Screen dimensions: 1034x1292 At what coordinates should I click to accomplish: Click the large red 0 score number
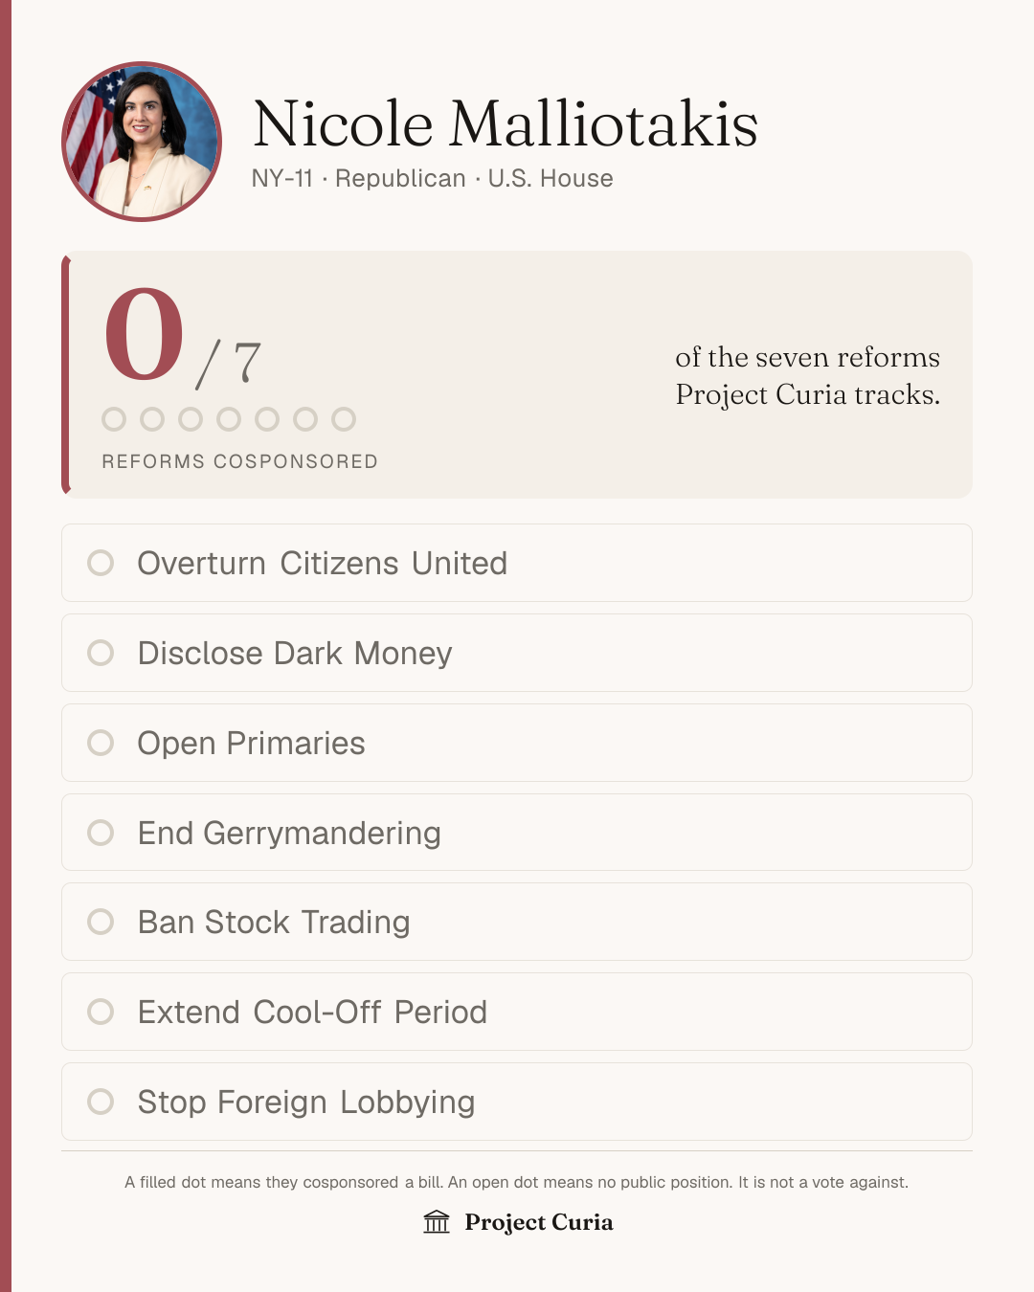pyautogui.click(x=144, y=334)
